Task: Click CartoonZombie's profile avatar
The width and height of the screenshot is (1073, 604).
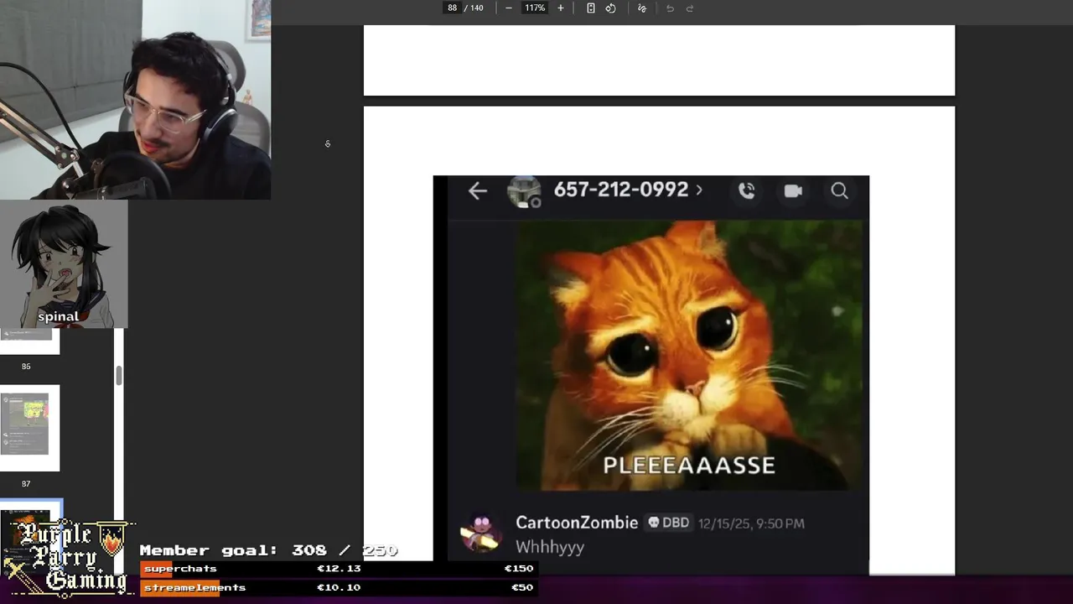Action: pyautogui.click(x=480, y=533)
